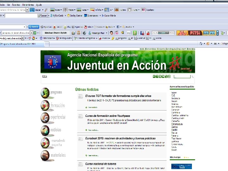228x171 pixels.
Task: Open 'Curso de formación sobre Youthpass' headline
Action: point(108,116)
